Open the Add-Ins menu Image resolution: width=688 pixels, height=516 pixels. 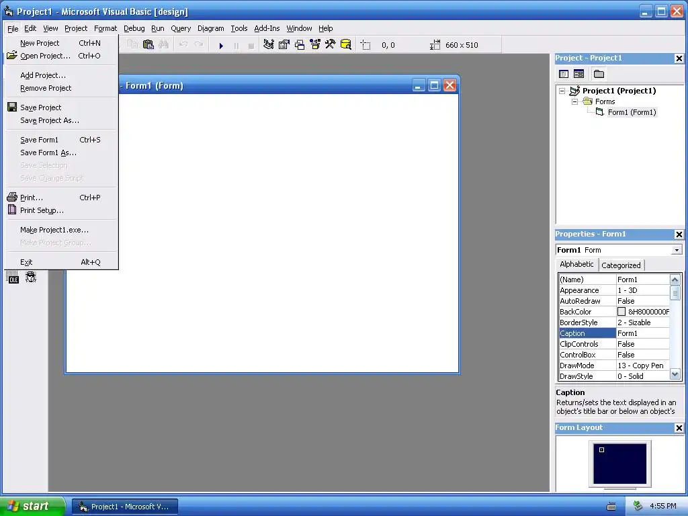pos(267,28)
